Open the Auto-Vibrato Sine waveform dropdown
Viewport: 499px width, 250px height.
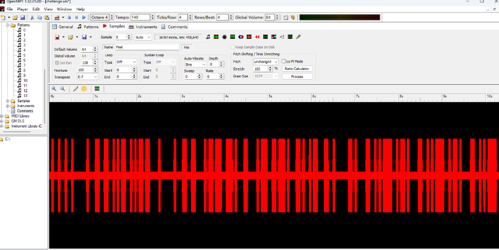click(x=195, y=64)
